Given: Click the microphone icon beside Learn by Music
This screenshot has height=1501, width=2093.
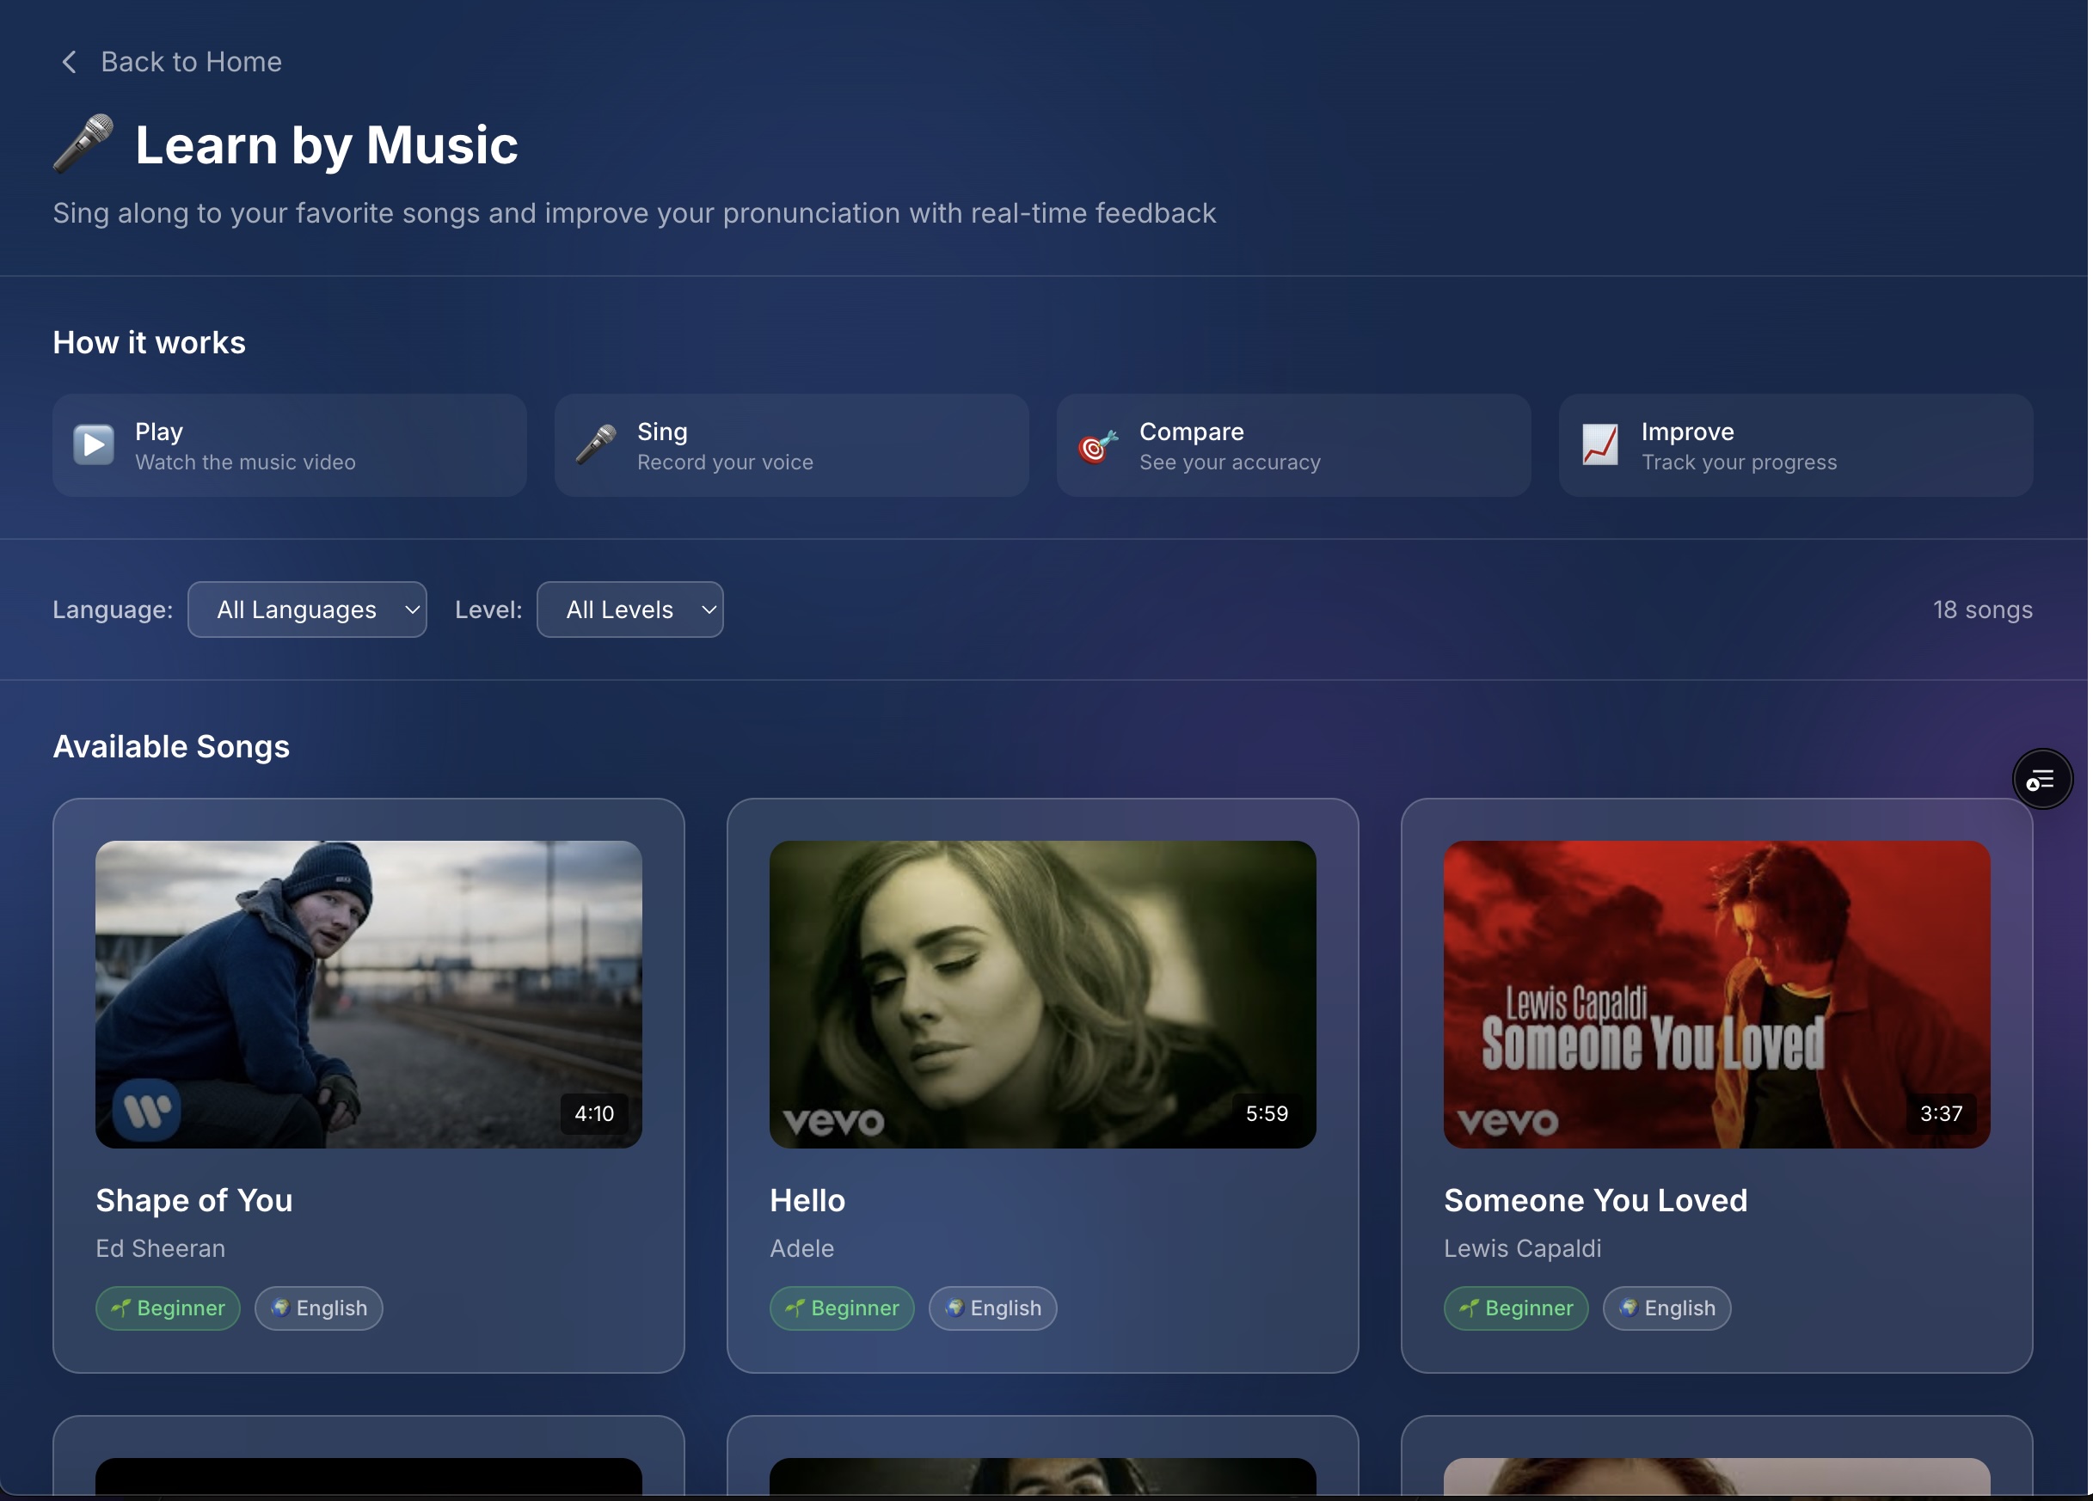Looking at the screenshot, I should pos(83,144).
